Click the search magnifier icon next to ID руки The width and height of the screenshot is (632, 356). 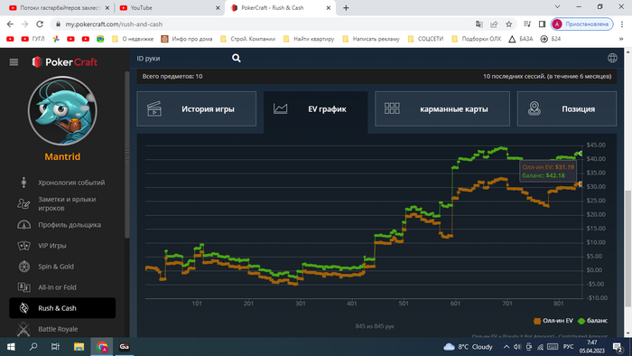point(237,58)
